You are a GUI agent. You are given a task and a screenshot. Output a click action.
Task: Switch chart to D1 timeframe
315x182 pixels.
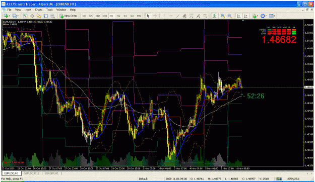[x=125, y=16]
